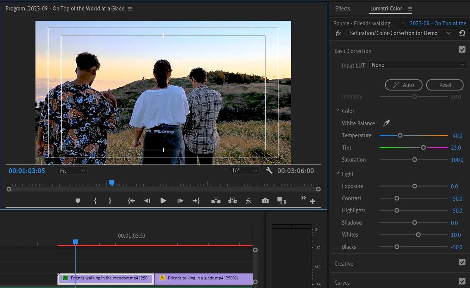Viewport: 470px width, 288px height.
Task: Click the Extract button
Action: click(232, 201)
